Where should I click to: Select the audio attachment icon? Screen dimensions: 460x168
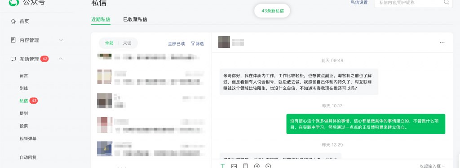click(257, 166)
